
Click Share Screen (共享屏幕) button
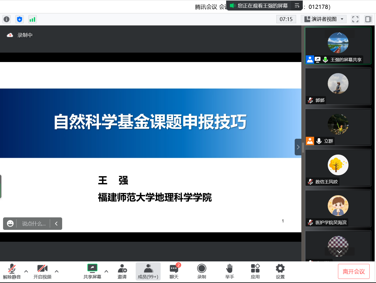click(x=92, y=271)
